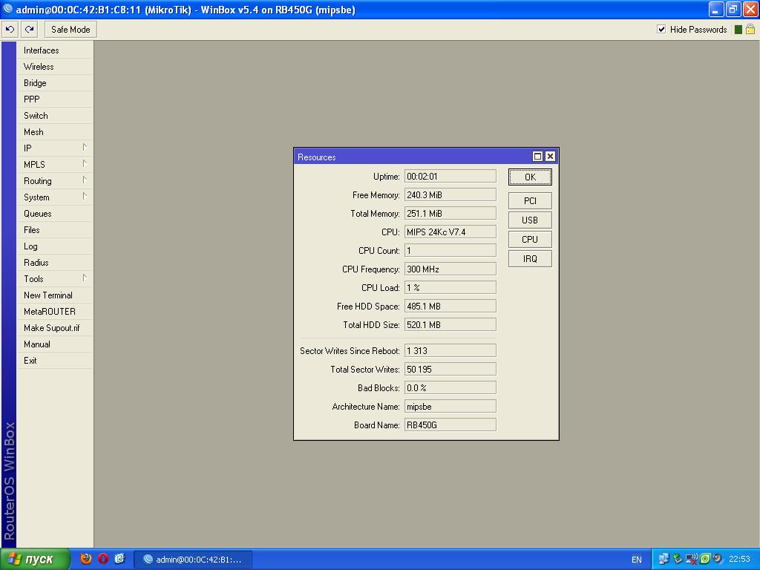Toggle Safe Mode button
760x570 pixels.
point(71,30)
